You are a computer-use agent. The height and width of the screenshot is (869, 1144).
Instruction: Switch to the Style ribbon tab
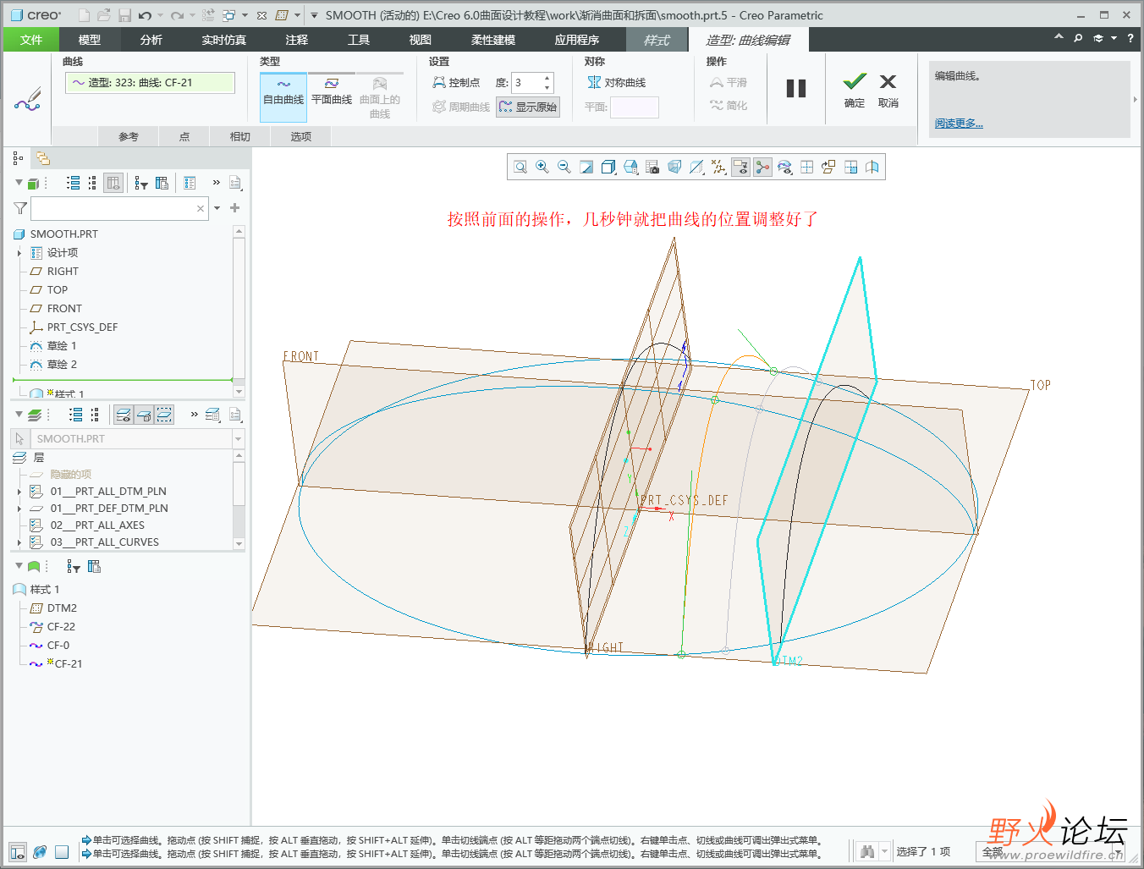click(x=657, y=40)
